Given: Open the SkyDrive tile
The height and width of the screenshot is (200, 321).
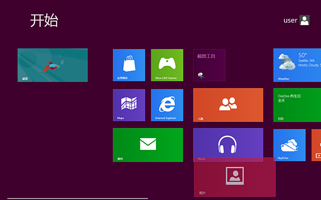Looking at the screenshot, I should pyautogui.click(x=289, y=145).
